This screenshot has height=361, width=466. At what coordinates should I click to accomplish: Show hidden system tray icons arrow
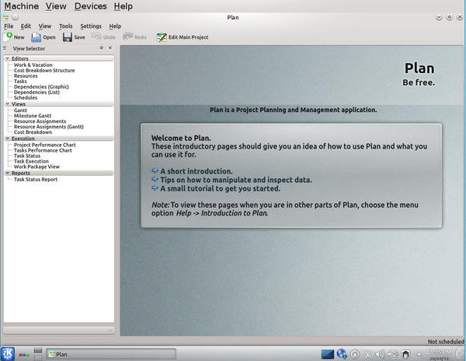coord(419,354)
